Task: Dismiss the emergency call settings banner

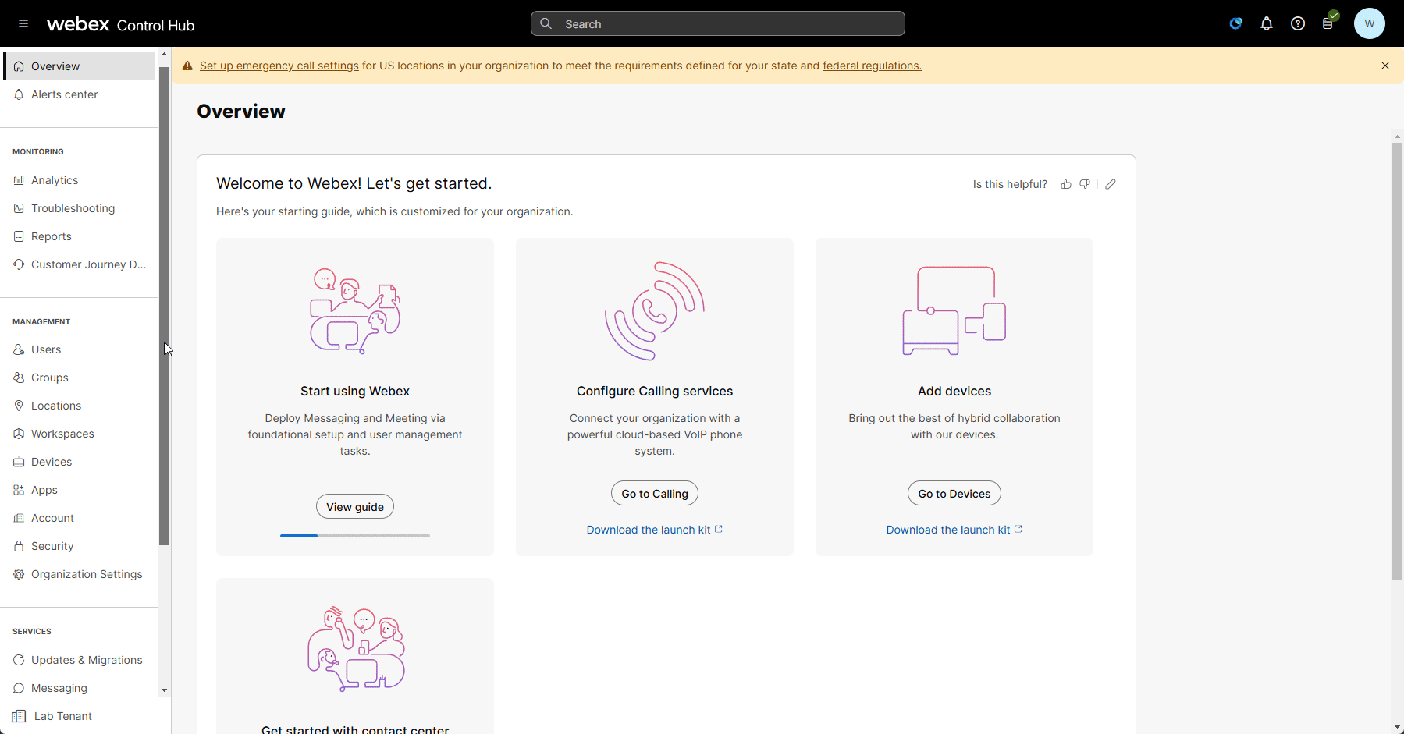Action: pyautogui.click(x=1385, y=66)
